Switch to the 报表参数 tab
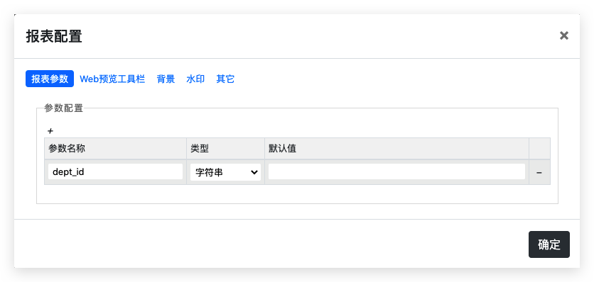Image resolution: width=594 pixels, height=282 pixels. coord(50,79)
